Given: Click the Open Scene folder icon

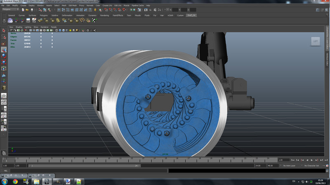Looking at the screenshot, I should pyautogui.click(x=27, y=9).
